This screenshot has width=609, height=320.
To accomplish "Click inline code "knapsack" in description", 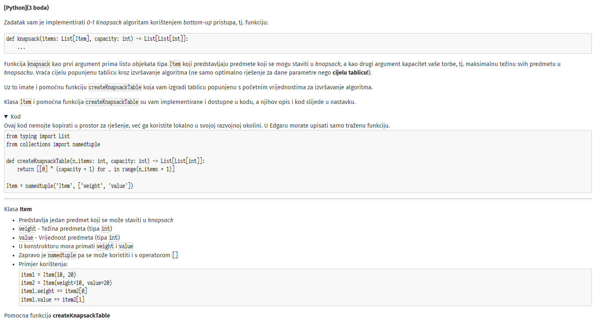I will coord(39,64).
